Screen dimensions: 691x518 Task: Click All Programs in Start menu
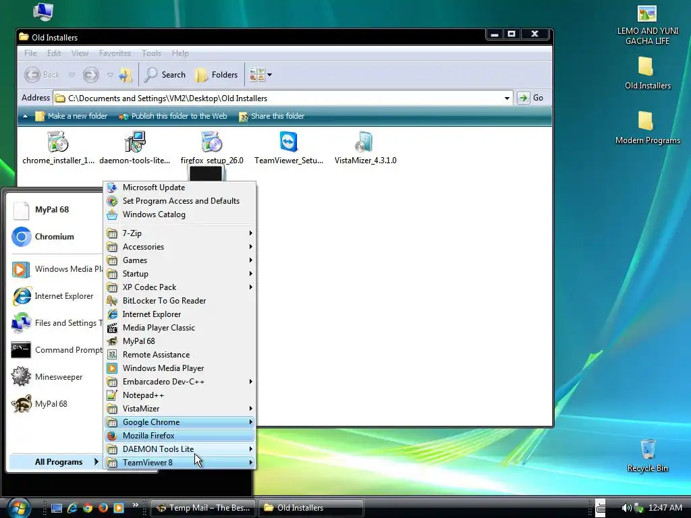[x=55, y=462]
